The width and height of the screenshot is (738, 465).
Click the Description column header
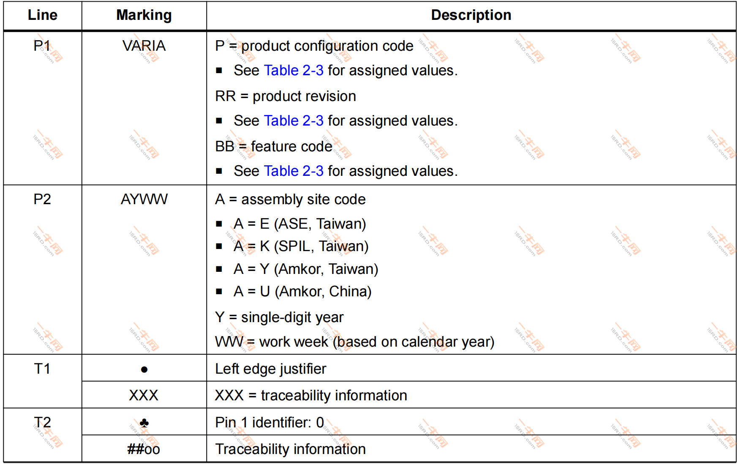[x=471, y=15]
